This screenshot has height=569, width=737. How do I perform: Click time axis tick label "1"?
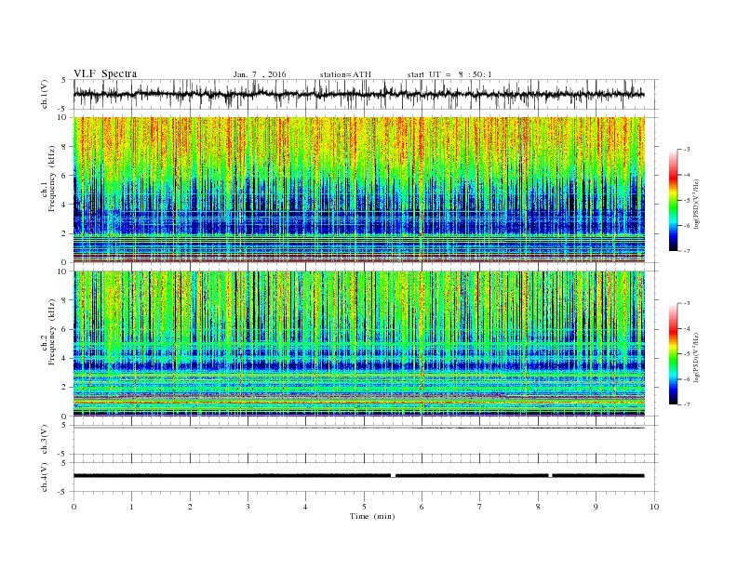click(x=131, y=507)
